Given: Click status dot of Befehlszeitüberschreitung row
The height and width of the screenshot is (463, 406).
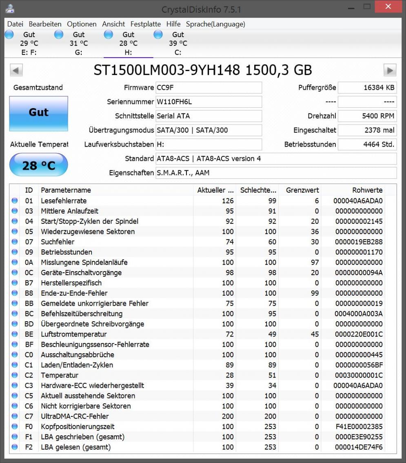Looking at the screenshot, I should coord(14,314).
